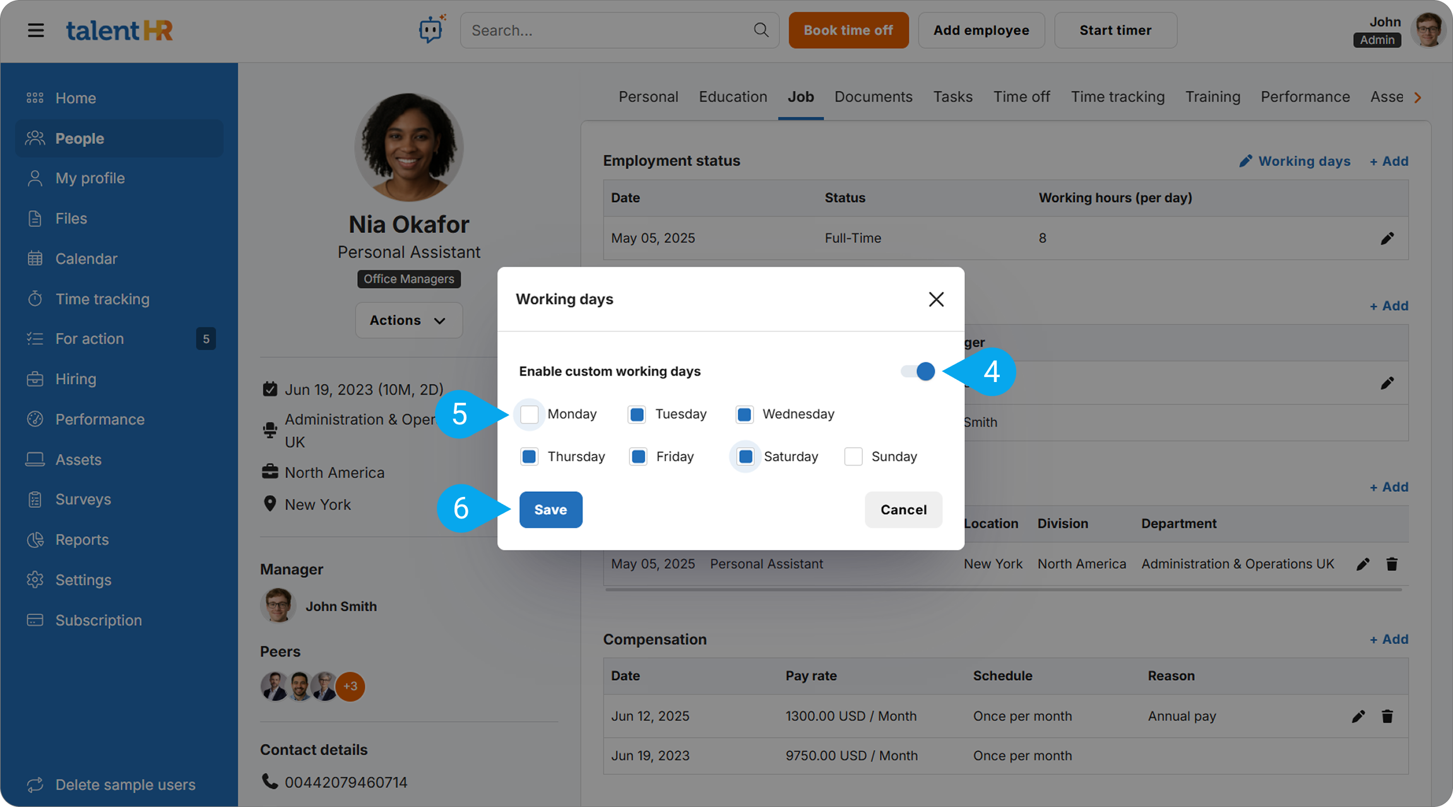Image resolution: width=1453 pixels, height=807 pixels.
Task: Open Calendar from the sidebar
Action: click(x=86, y=258)
